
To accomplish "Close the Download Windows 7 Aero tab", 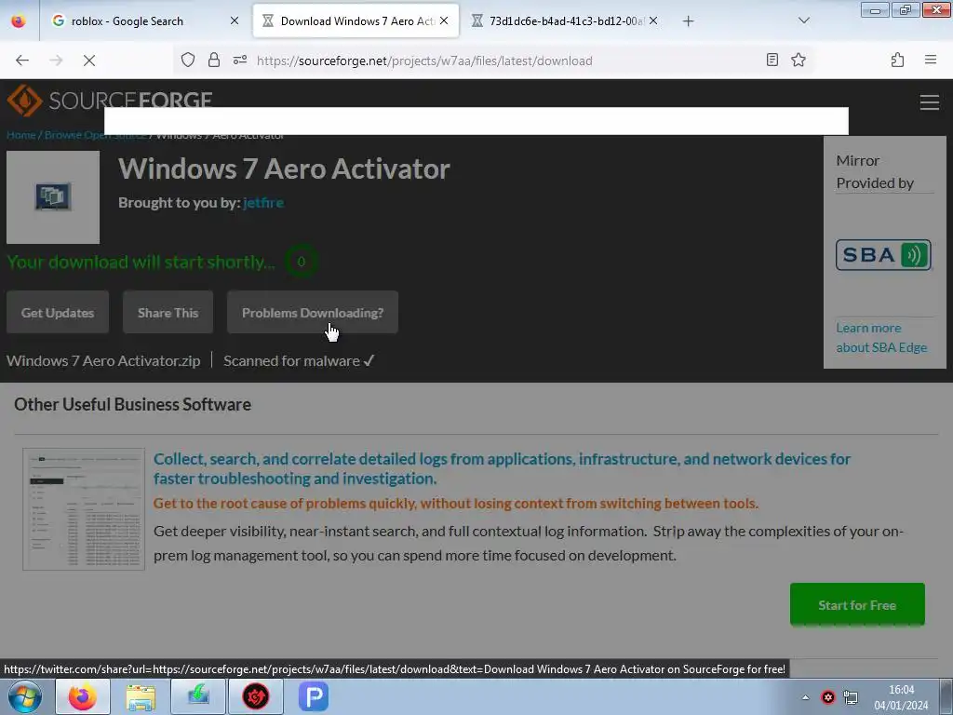I will click(444, 20).
